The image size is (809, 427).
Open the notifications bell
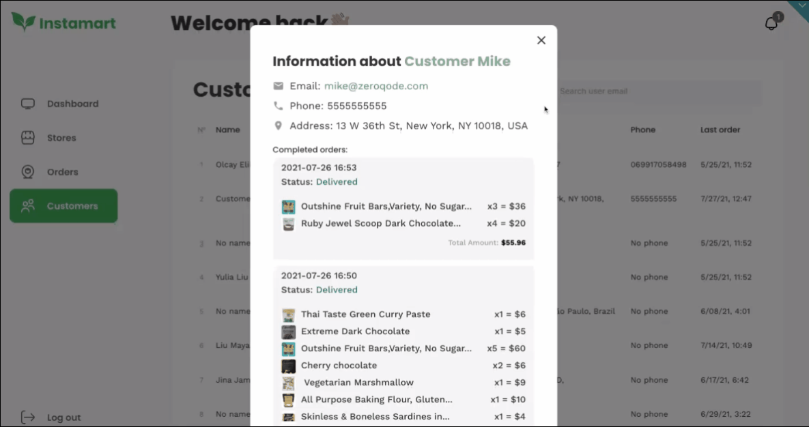(771, 23)
